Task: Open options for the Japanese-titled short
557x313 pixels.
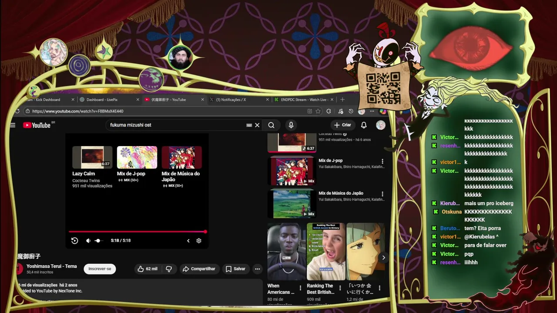Action: [x=379, y=288]
